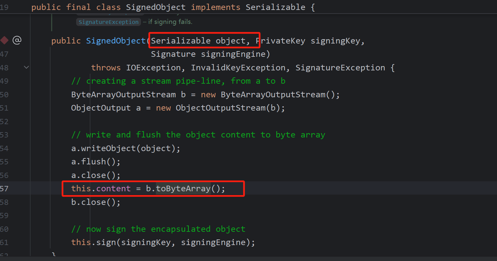497x261 pixels.
Task: Click the 'if signing fails.' doc text
Action: tap(170, 22)
